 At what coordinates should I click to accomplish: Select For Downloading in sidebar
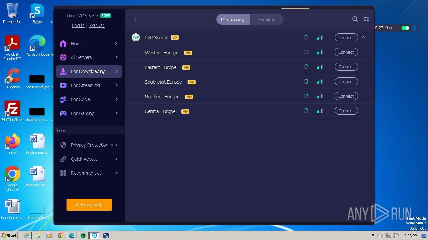(89, 71)
